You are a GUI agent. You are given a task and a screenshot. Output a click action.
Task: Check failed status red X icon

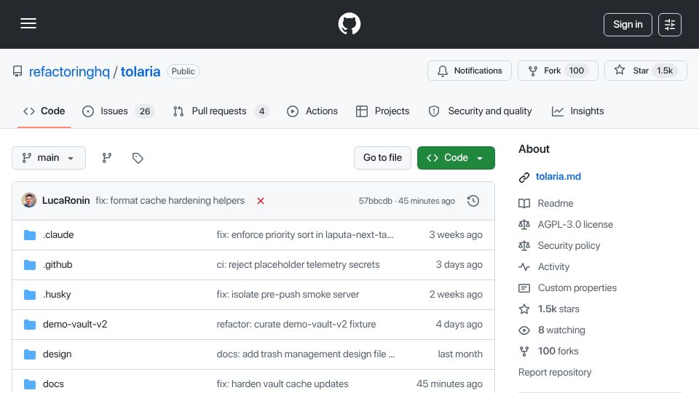click(261, 201)
